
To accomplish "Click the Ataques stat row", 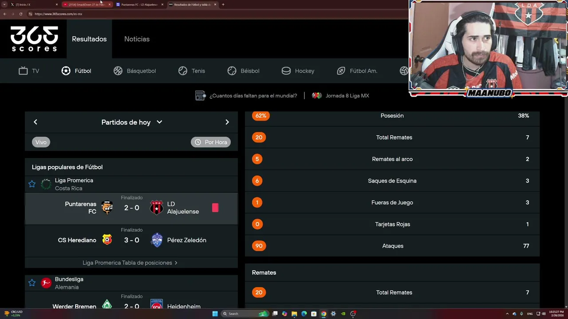I will (392, 246).
